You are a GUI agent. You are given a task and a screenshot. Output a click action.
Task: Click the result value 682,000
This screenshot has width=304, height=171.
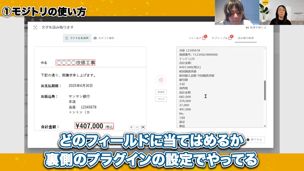tap(185, 97)
